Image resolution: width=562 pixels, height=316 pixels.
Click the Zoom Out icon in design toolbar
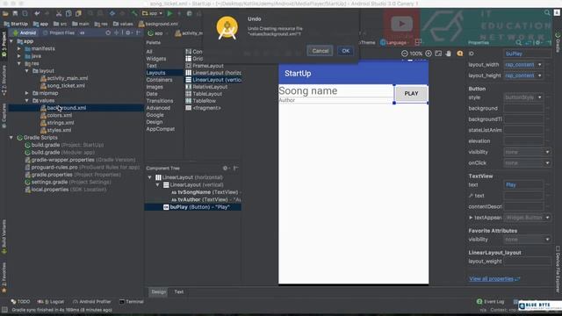coord(404,54)
